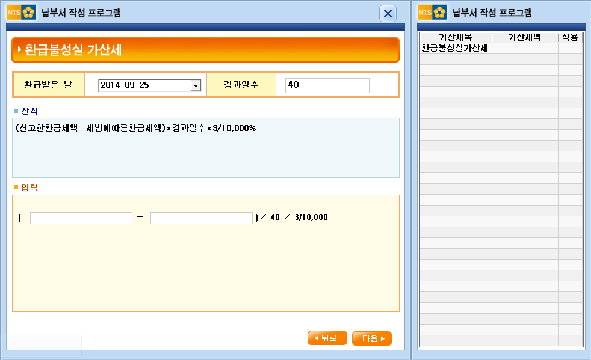The width and height of the screenshot is (591, 360).
Task: Click the 가산세액 column header
Action: point(525,37)
